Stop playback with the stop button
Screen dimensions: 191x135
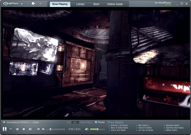pyautogui.click(x=24, y=129)
